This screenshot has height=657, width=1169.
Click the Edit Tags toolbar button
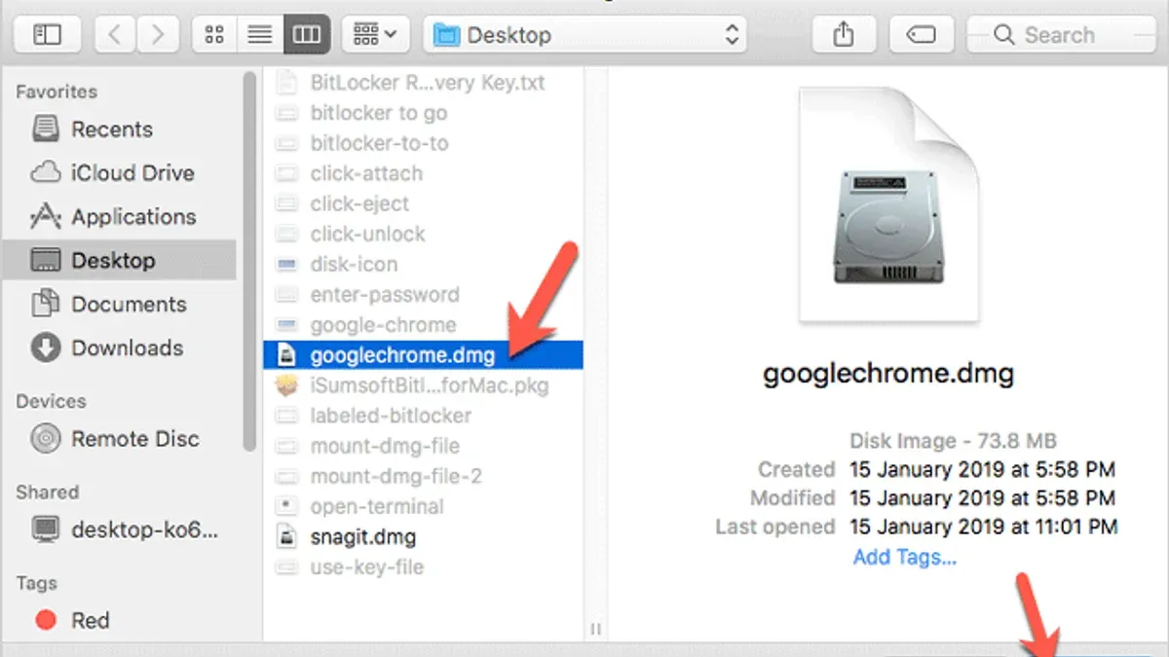(x=921, y=35)
